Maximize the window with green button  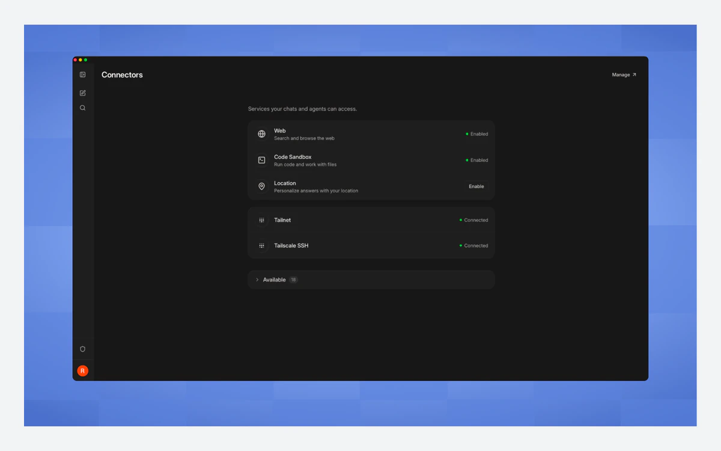[x=86, y=60]
